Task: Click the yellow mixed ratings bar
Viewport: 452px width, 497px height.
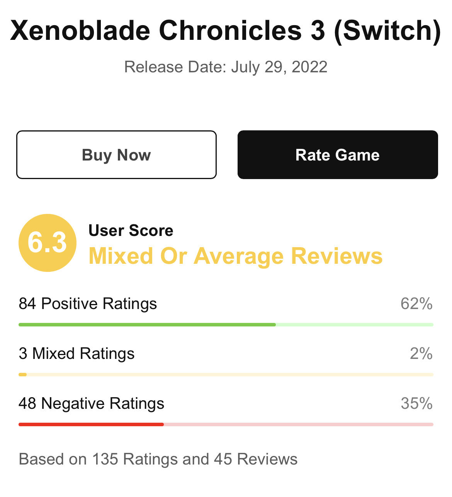Action: tap(22, 374)
